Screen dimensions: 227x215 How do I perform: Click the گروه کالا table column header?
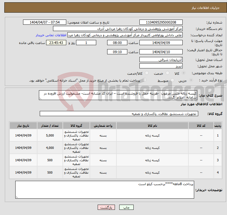[x=76, y=126]
